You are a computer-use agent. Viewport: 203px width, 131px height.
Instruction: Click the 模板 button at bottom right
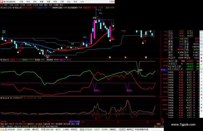[x=159, y=124]
